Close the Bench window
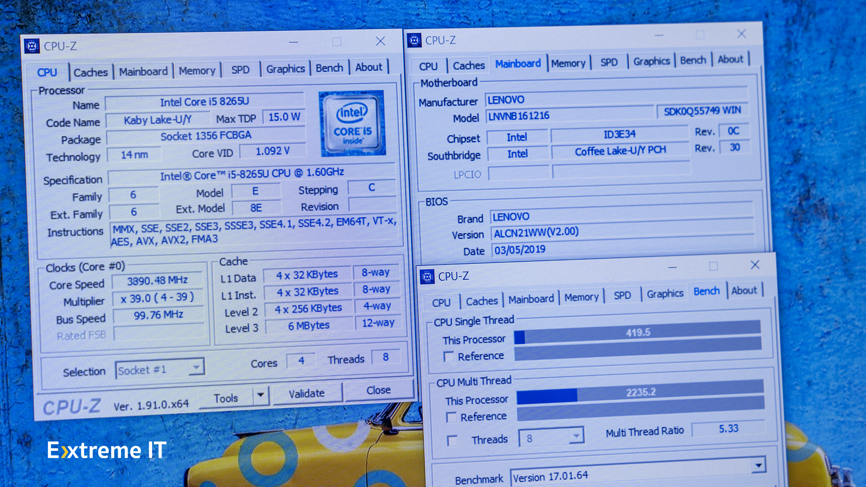The width and height of the screenshot is (866, 487). tap(755, 265)
